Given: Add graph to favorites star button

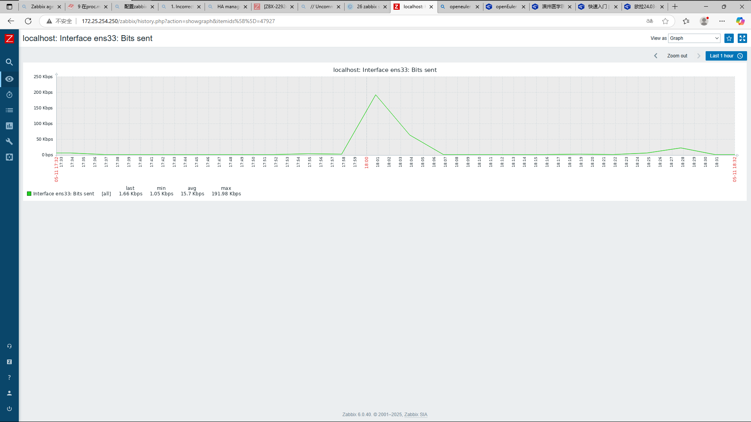Looking at the screenshot, I should click(x=729, y=38).
